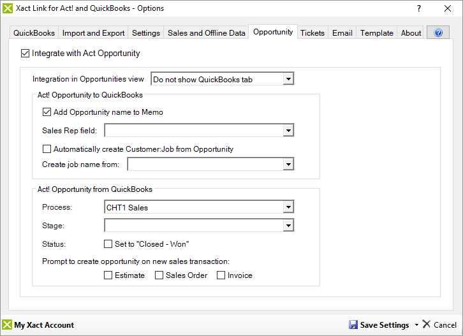Click "Prompt to create opportunity" label text

(x=136, y=261)
